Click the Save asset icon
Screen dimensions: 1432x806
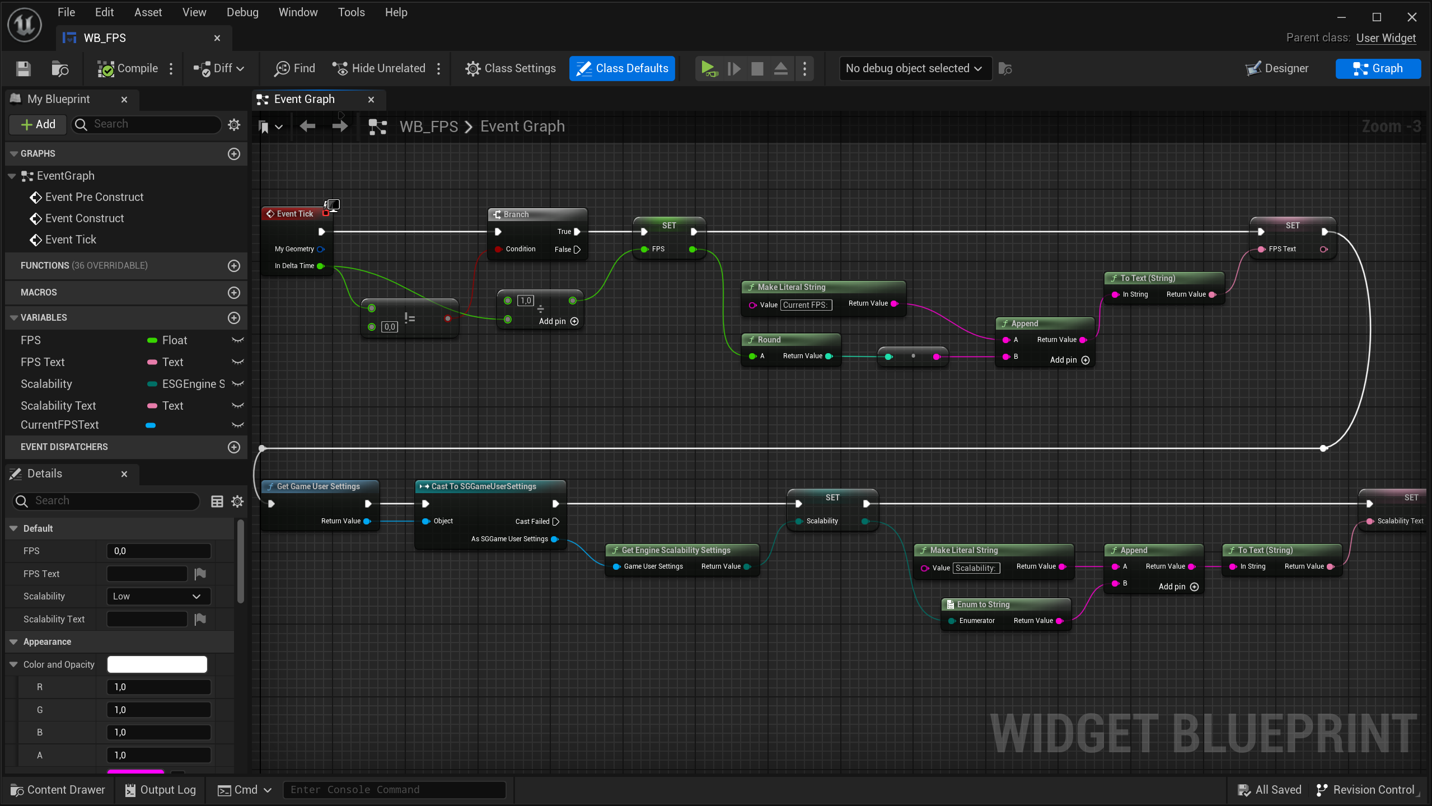coord(23,68)
